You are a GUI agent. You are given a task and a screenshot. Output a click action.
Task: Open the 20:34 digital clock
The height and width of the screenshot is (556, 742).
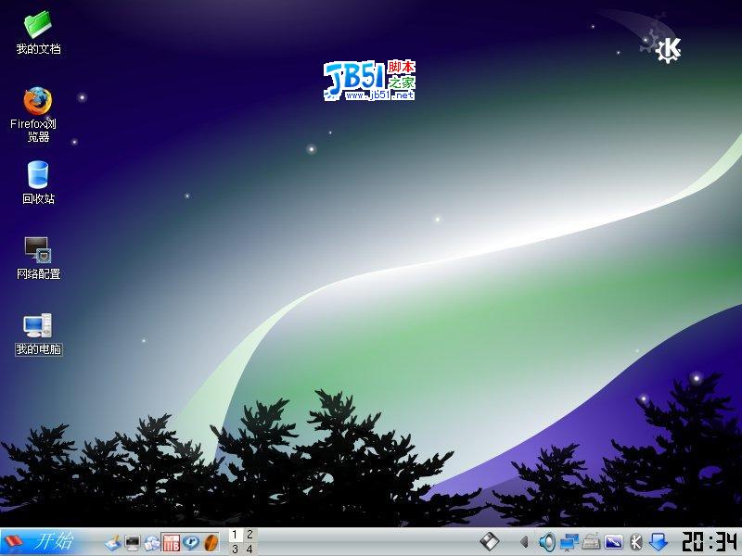pyautogui.click(x=710, y=542)
